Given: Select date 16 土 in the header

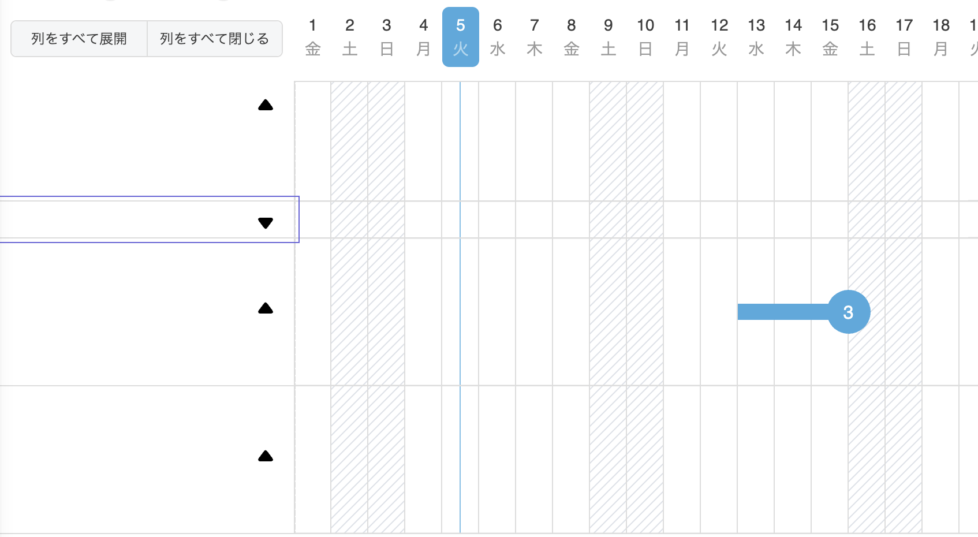Looking at the screenshot, I should (867, 37).
